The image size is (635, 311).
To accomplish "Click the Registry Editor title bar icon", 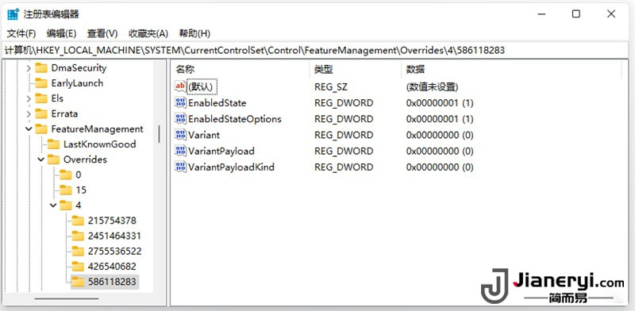I will (x=13, y=14).
